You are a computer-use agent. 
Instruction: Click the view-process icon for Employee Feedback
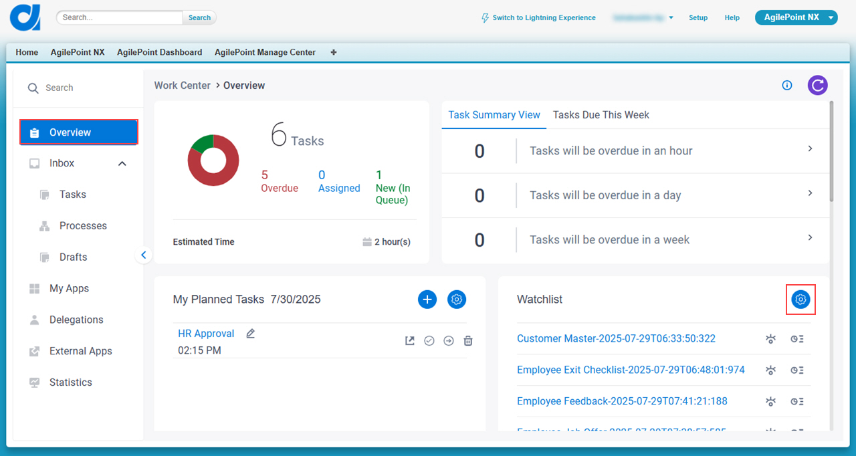click(770, 402)
